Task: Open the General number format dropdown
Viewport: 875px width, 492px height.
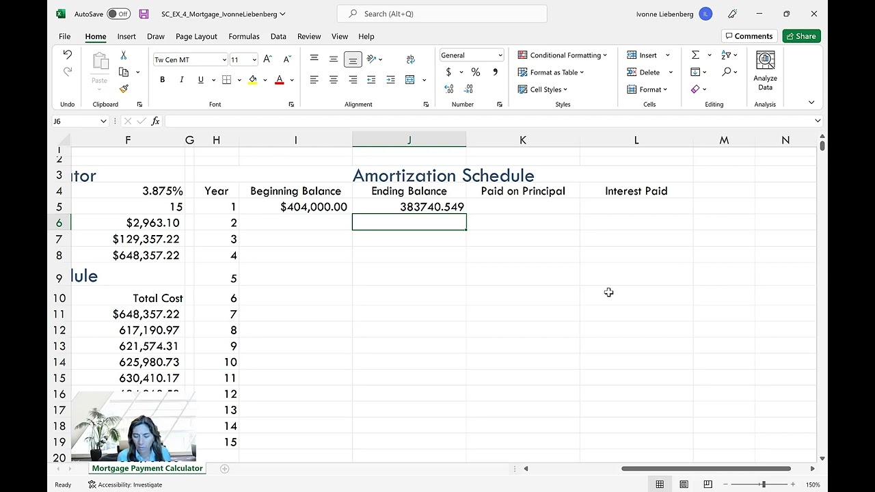Action: (500, 55)
